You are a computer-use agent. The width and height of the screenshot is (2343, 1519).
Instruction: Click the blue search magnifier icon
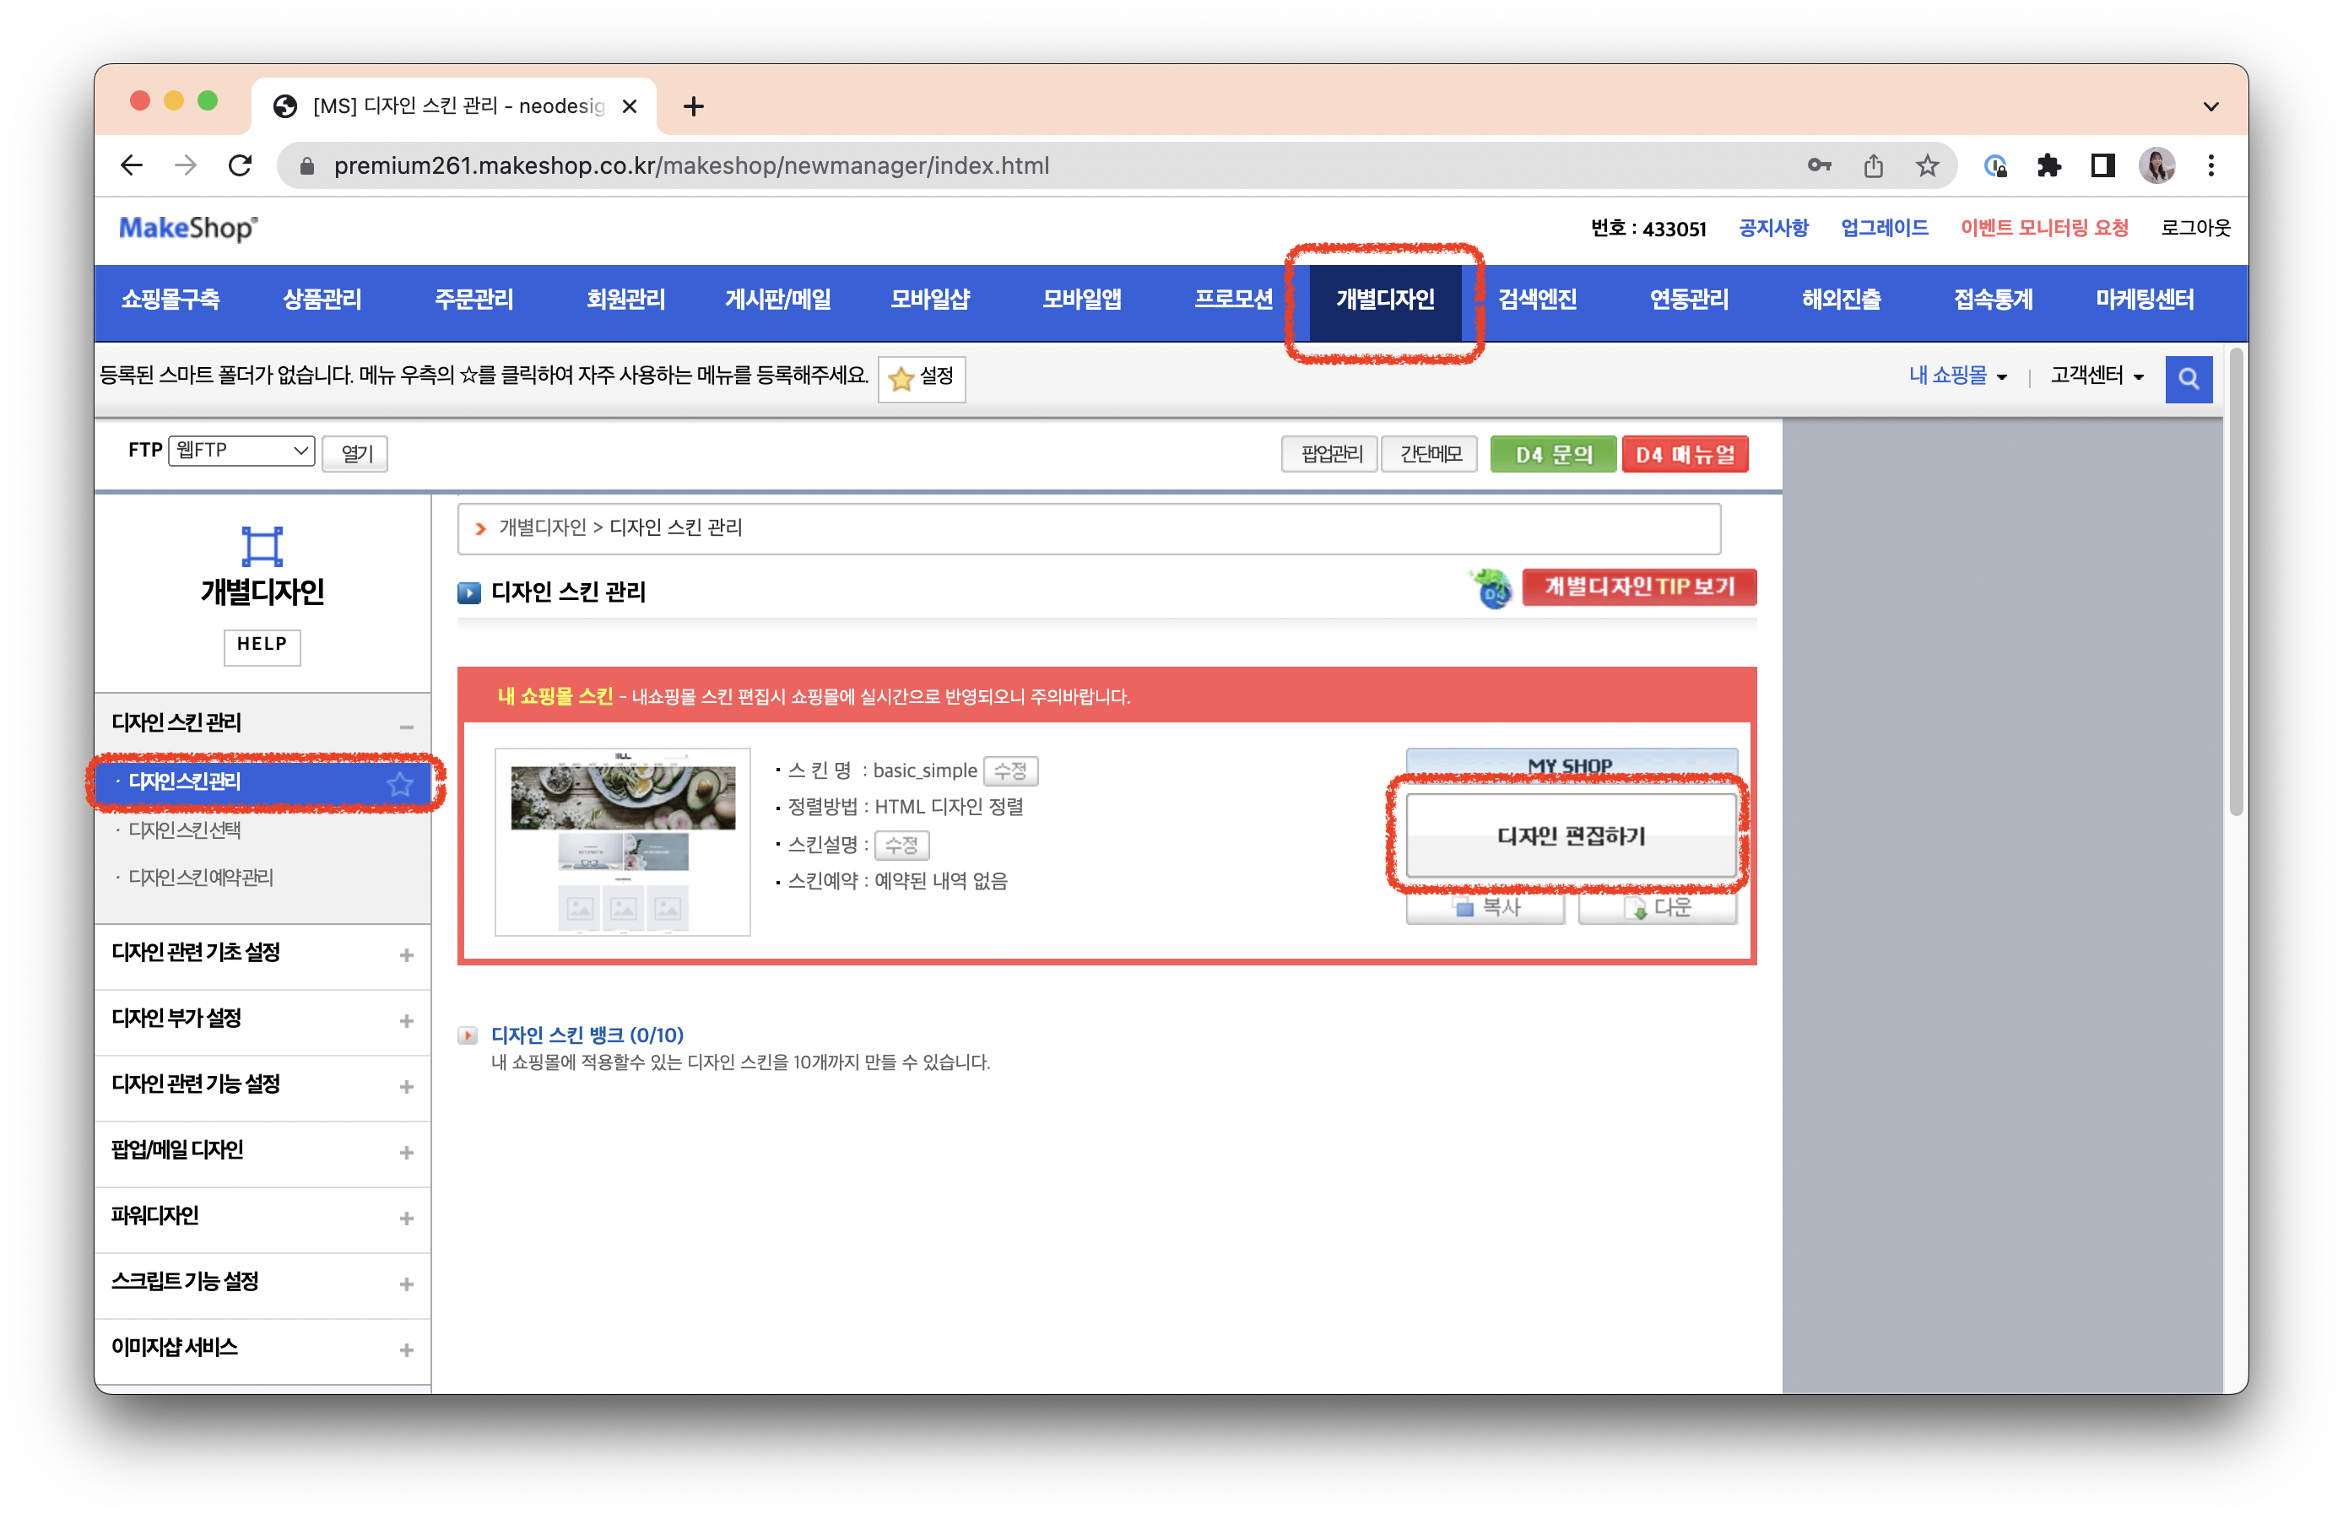2188,378
